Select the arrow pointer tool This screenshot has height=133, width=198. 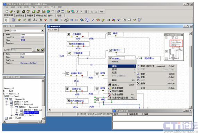click(x=6, y=20)
